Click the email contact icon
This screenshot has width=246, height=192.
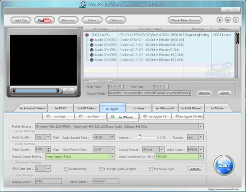[x=228, y=20]
